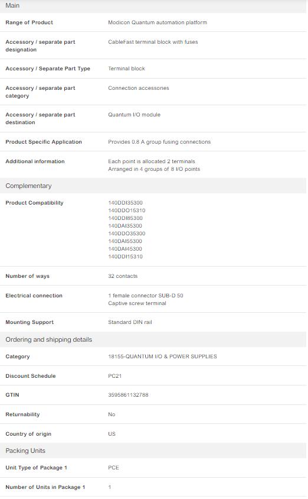The width and height of the screenshot is (308, 499).
Task: Click the PC21 discount schedule value
Action: point(114,376)
